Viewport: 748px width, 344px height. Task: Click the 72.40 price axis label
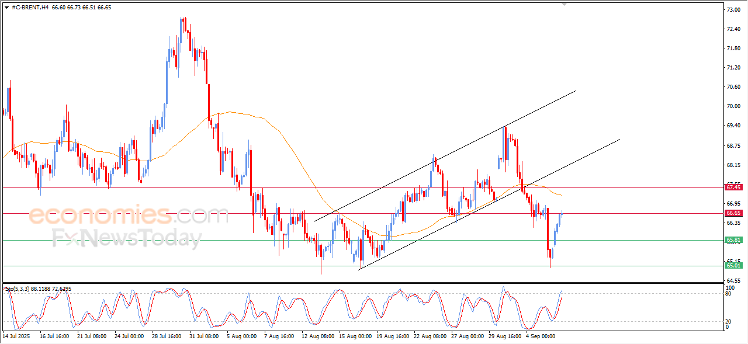[x=734, y=29]
